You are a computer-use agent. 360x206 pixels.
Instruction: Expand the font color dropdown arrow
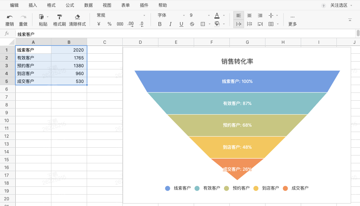click(224, 16)
